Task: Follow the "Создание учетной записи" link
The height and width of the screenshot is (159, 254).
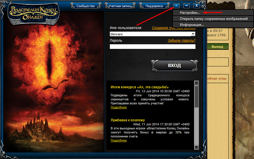Action: 173,28
